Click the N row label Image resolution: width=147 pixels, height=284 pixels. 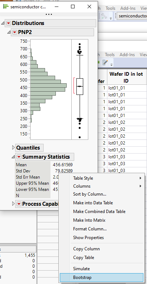[17, 196]
